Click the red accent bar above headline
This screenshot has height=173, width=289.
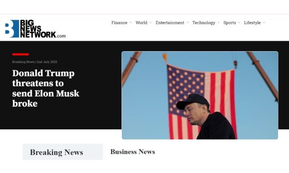[20, 54]
